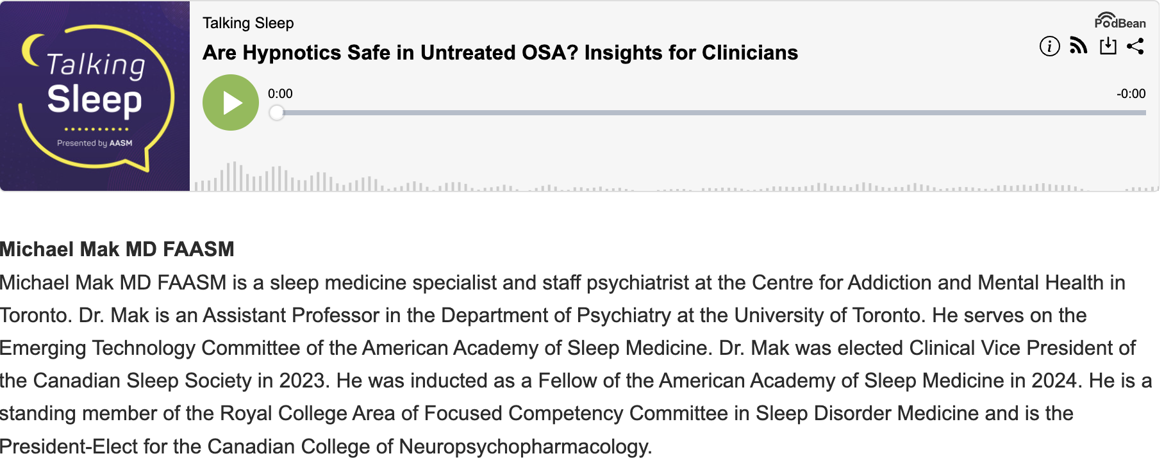Click the crescent moon in podcast artwork
The image size is (1164, 465).
(31, 50)
